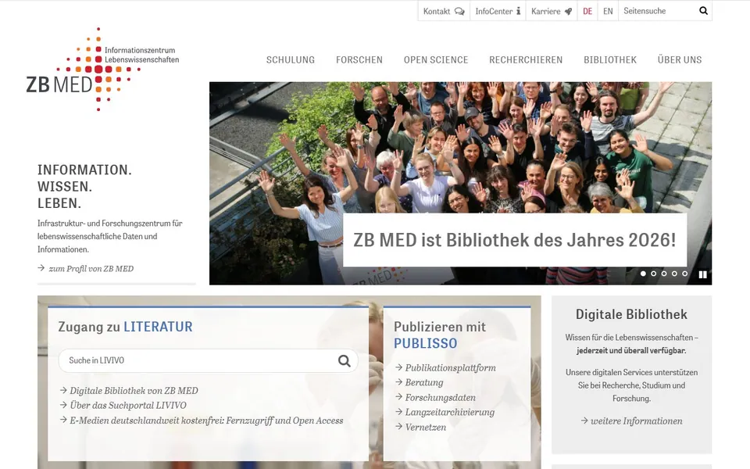Click the 'INFORMATION. WISSEN. LEBEN.' heading
750x469 pixels.
[x=84, y=187]
